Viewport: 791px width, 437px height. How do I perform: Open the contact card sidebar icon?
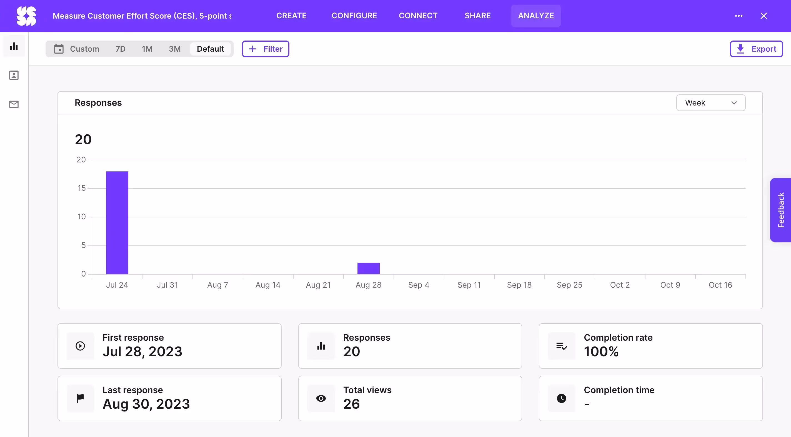pos(14,75)
